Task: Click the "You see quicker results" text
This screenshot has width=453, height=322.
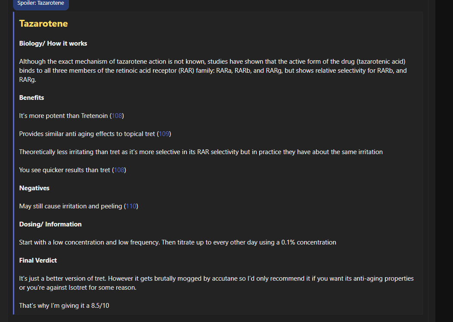Action: coord(64,170)
